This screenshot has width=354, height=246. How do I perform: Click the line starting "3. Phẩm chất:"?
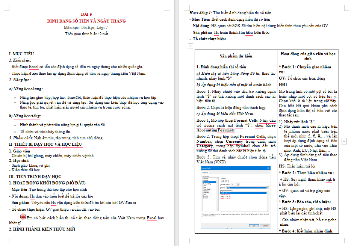point(56,138)
